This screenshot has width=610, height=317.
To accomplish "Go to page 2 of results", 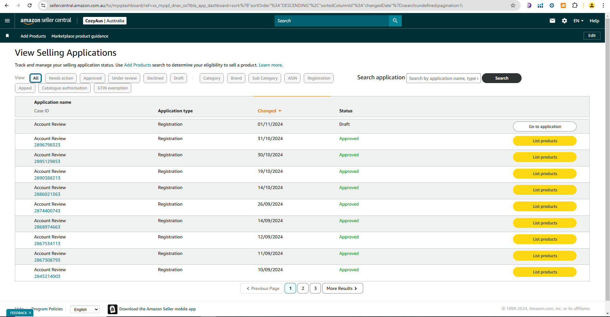I will coord(303,288).
